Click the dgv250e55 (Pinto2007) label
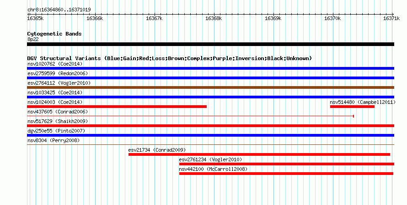This screenshot has width=407, height=205. pyautogui.click(x=56, y=131)
